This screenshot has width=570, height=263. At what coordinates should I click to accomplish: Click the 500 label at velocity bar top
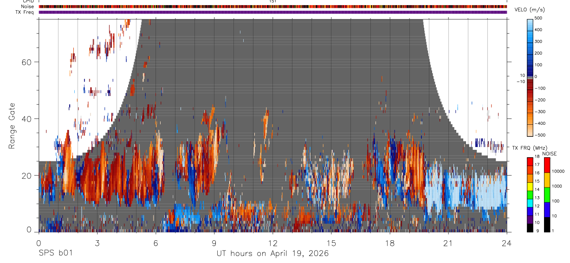(538, 18)
